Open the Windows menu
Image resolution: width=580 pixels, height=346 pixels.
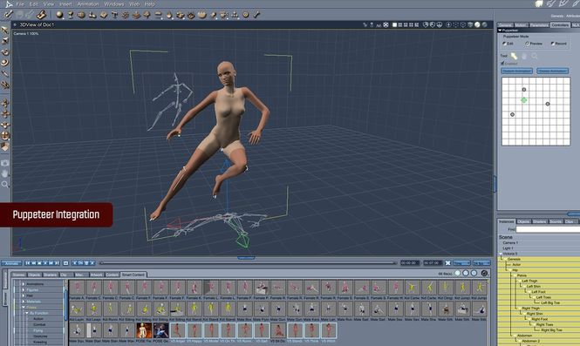114,4
